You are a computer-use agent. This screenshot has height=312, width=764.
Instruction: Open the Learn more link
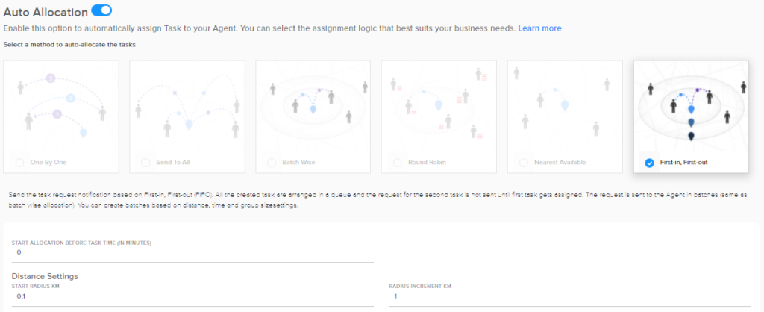[539, 28]
